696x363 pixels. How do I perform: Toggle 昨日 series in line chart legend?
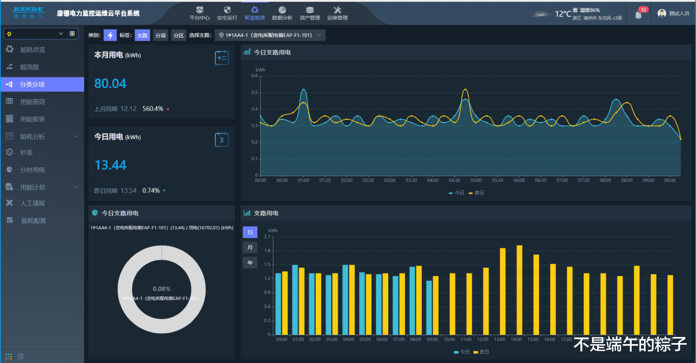(x=476, y=193)
